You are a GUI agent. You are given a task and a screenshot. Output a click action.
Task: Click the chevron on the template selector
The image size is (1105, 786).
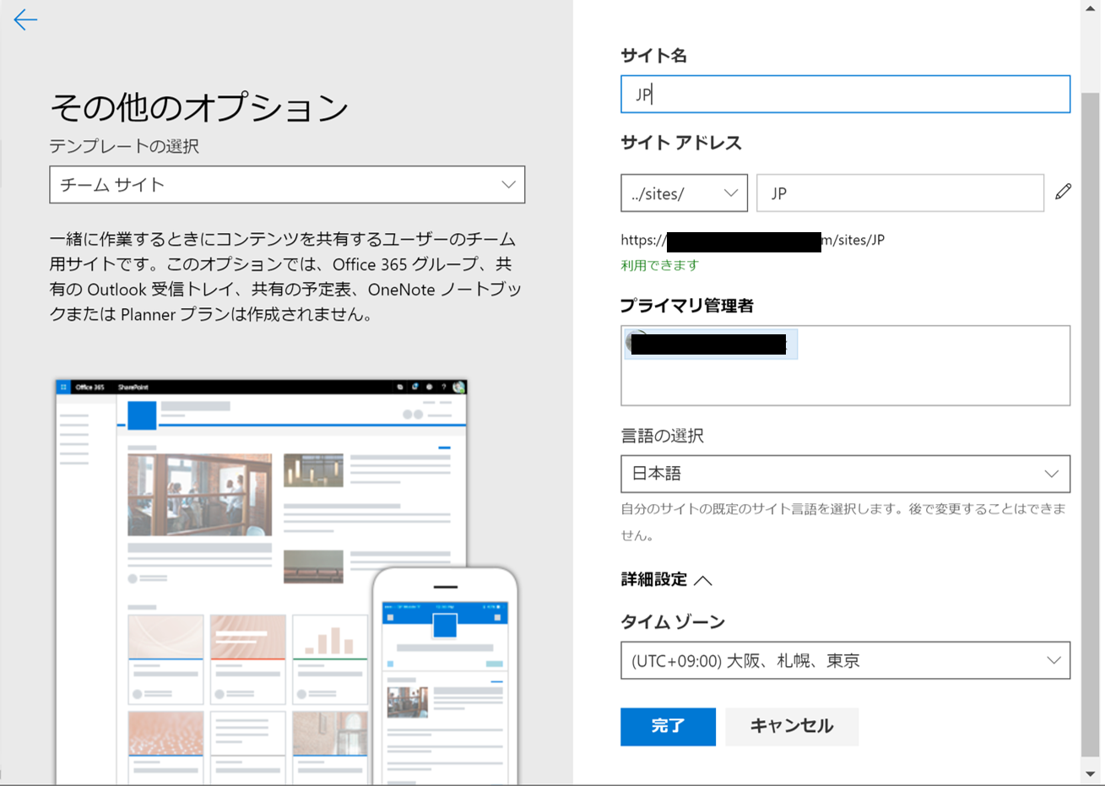pos(507,184)
